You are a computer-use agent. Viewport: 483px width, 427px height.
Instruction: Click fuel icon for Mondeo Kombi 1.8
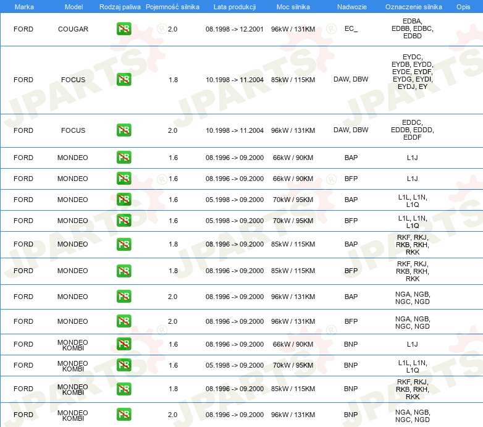coord(124,389)
